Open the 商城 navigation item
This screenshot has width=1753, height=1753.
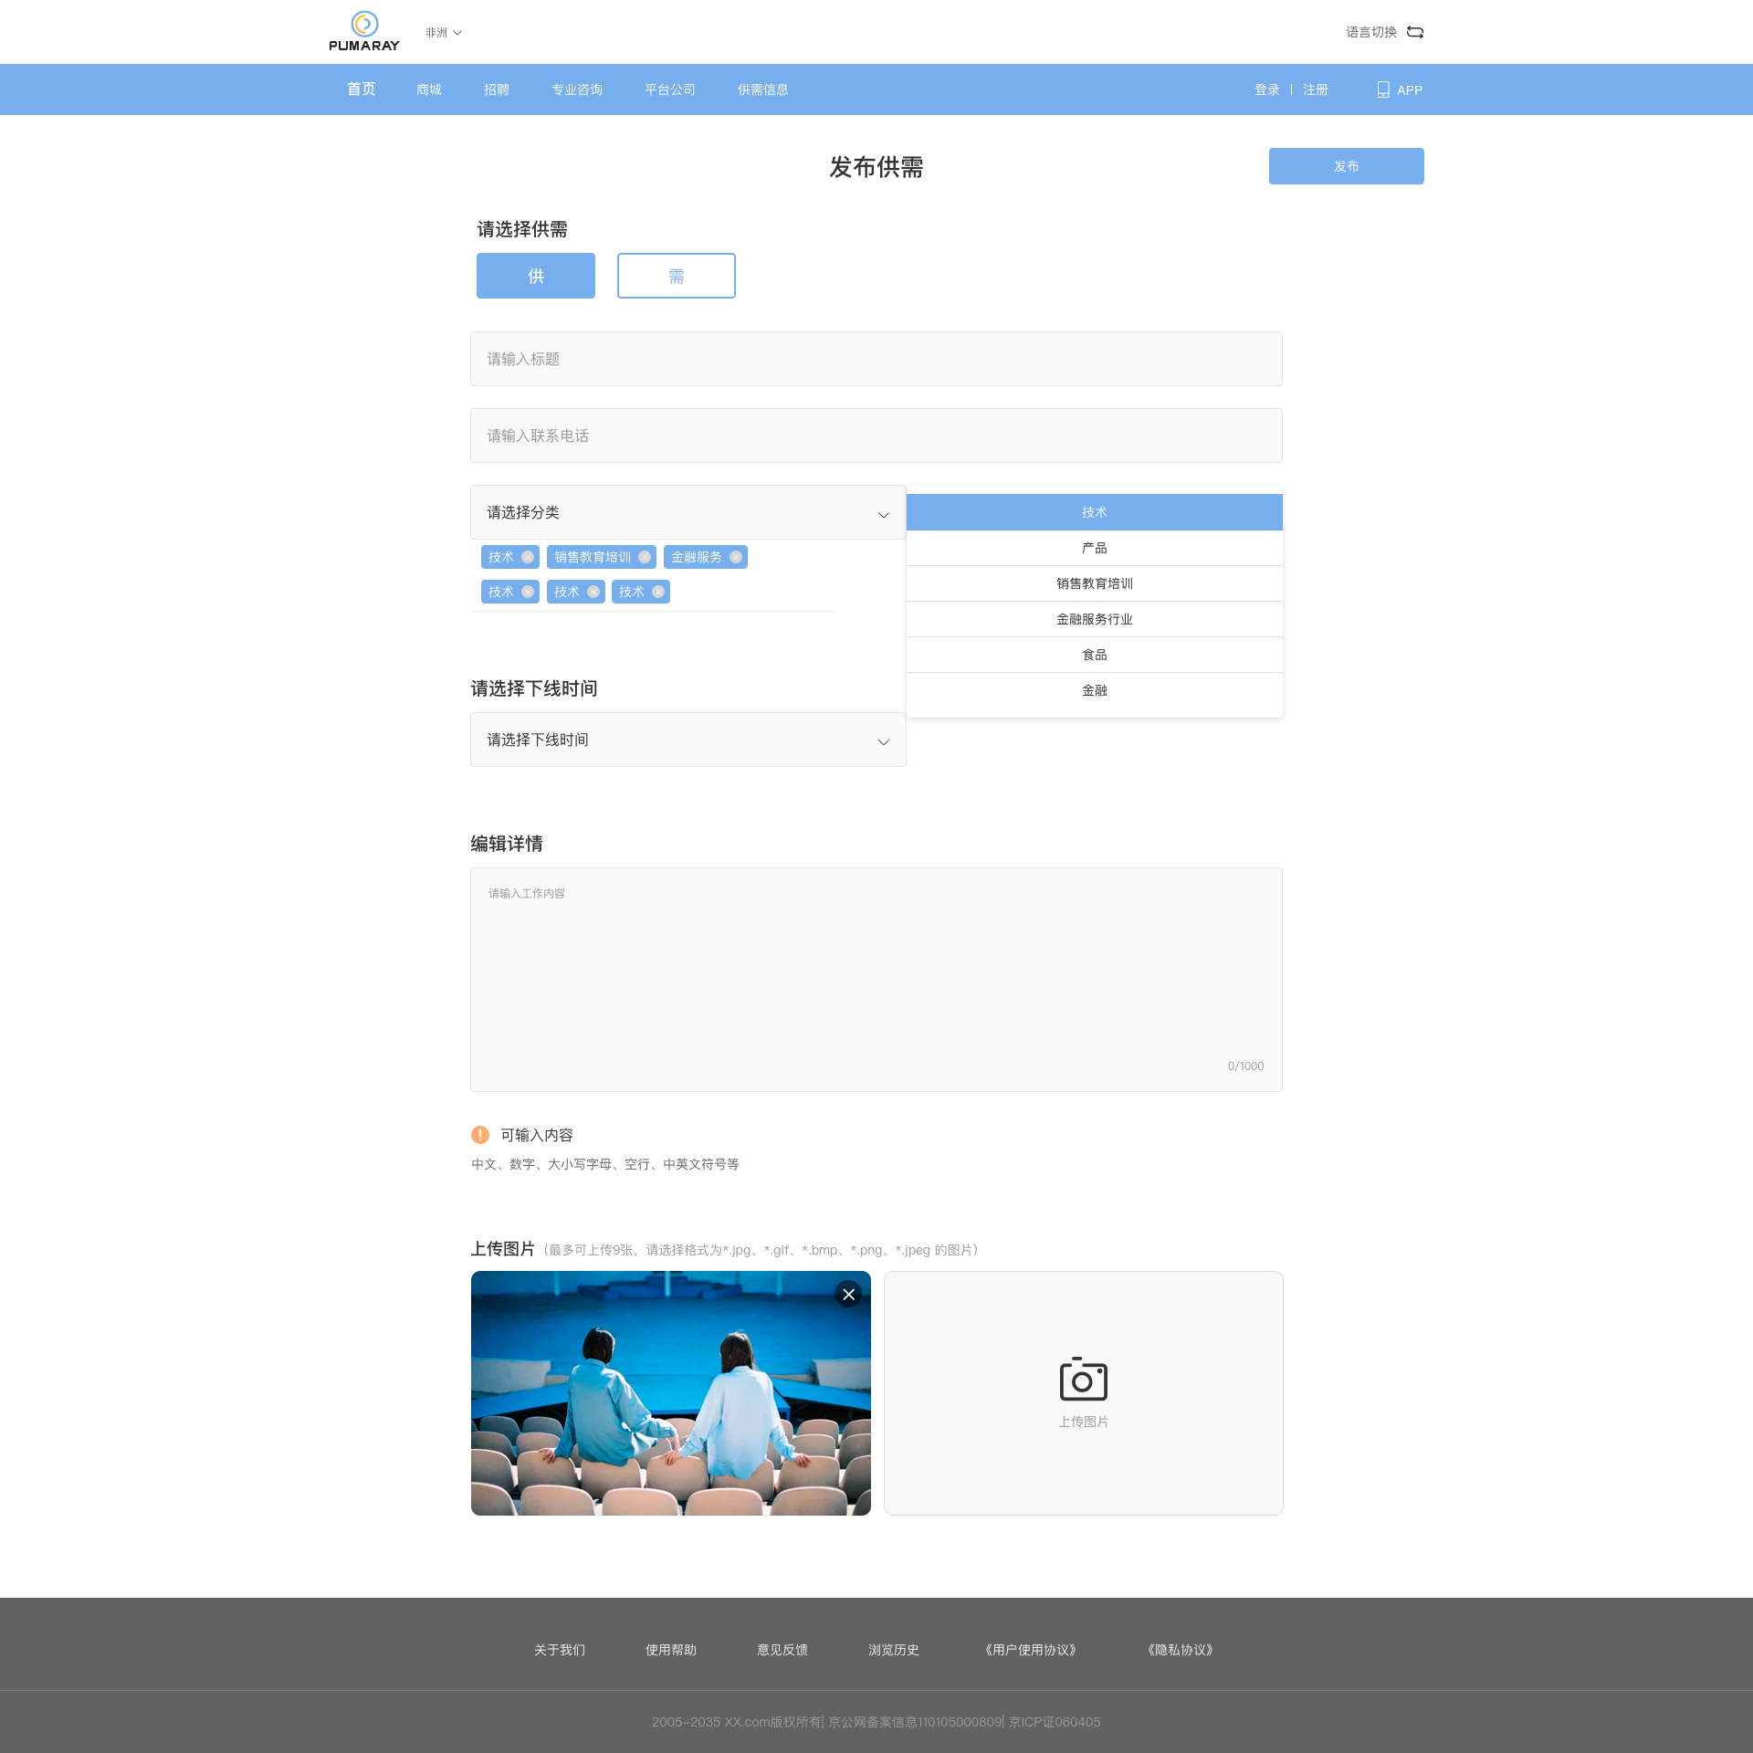click(x=429, y=89)
